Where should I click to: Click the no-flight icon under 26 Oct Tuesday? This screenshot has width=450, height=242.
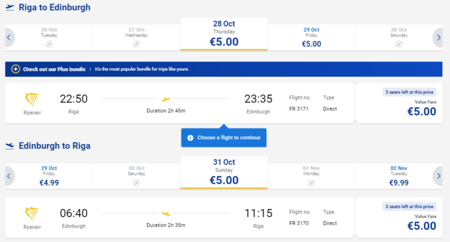click(49, 44)
